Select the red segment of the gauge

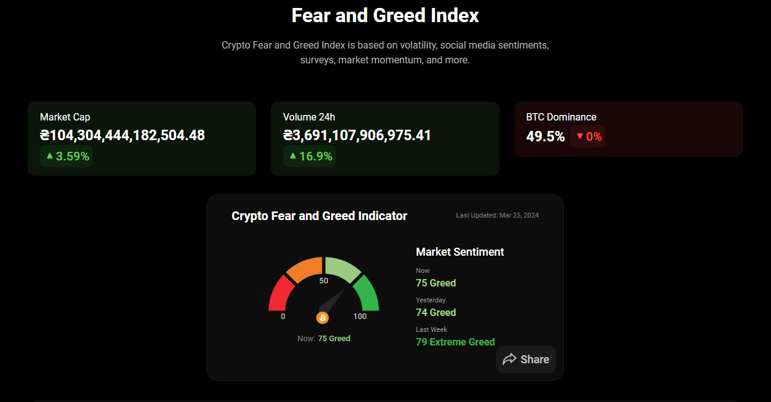click(278, 294)
